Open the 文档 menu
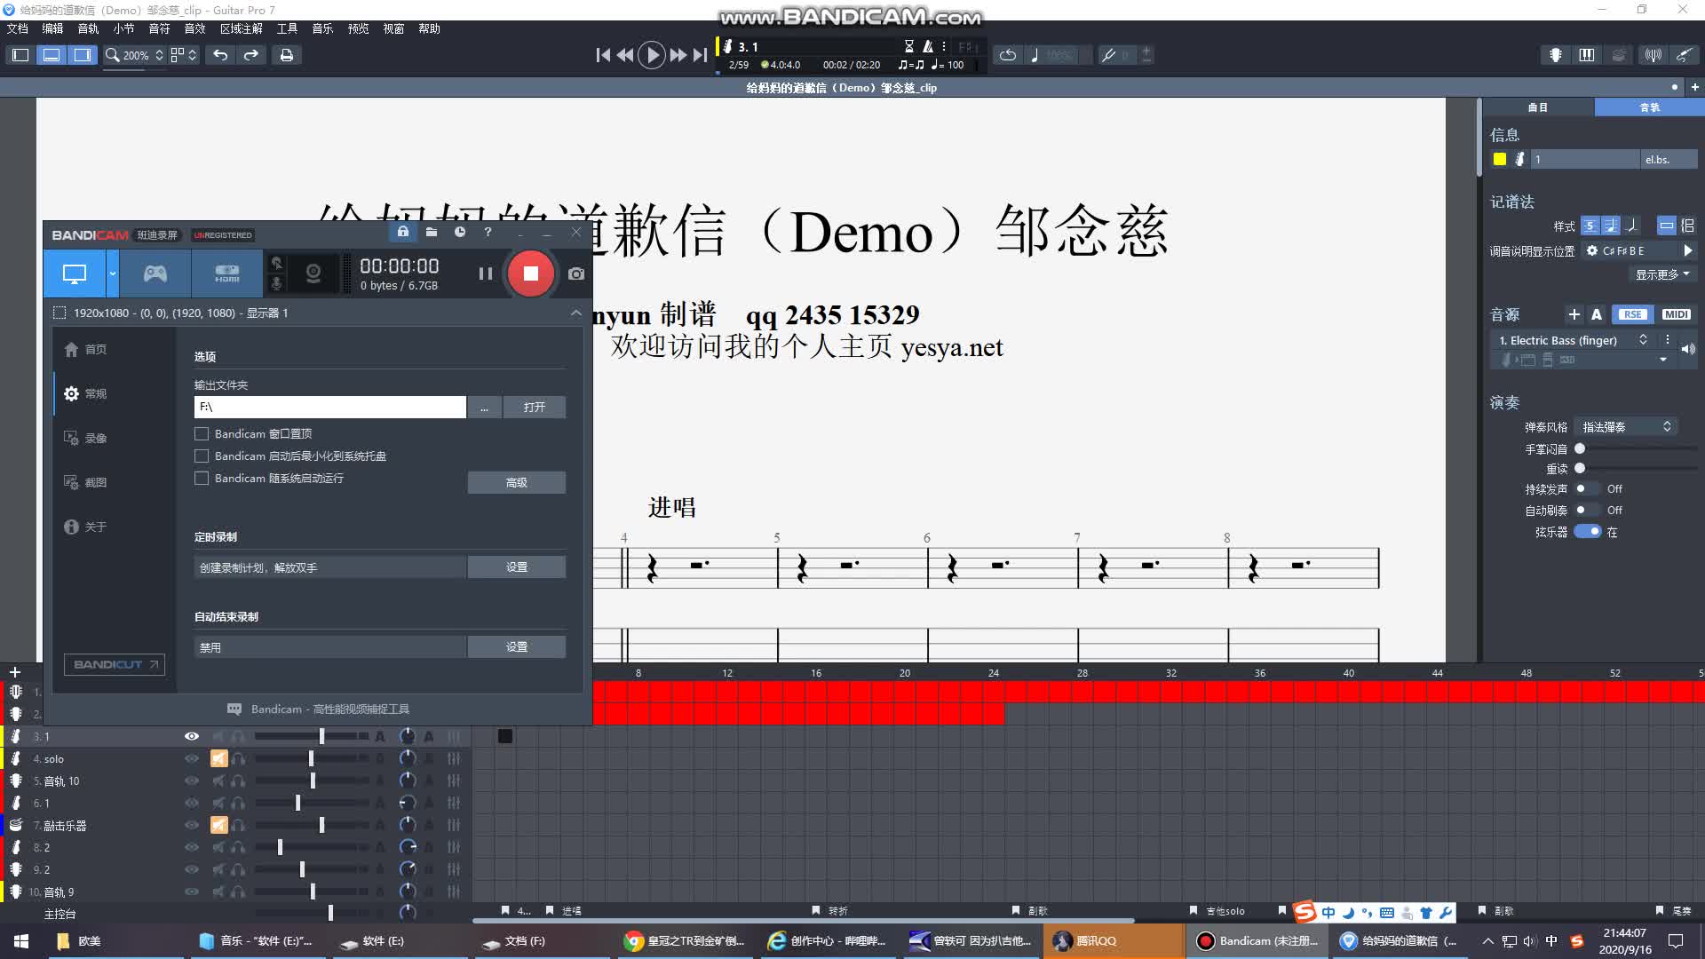Image resolution: width=1705 pixels, height=959 pixels. [18, 29]
